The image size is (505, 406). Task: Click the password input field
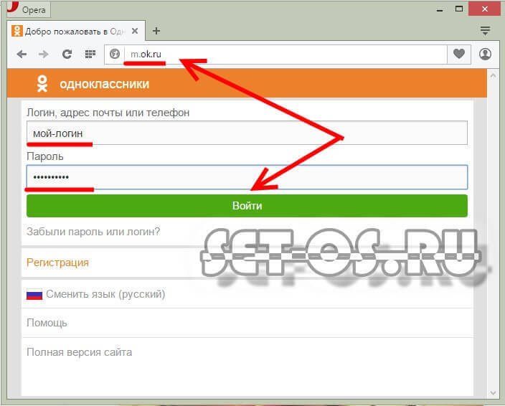click(x=247, y=177)
